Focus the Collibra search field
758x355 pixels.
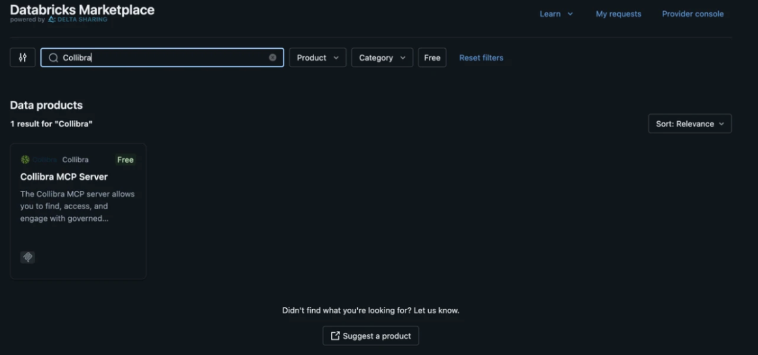pos(162,57)
